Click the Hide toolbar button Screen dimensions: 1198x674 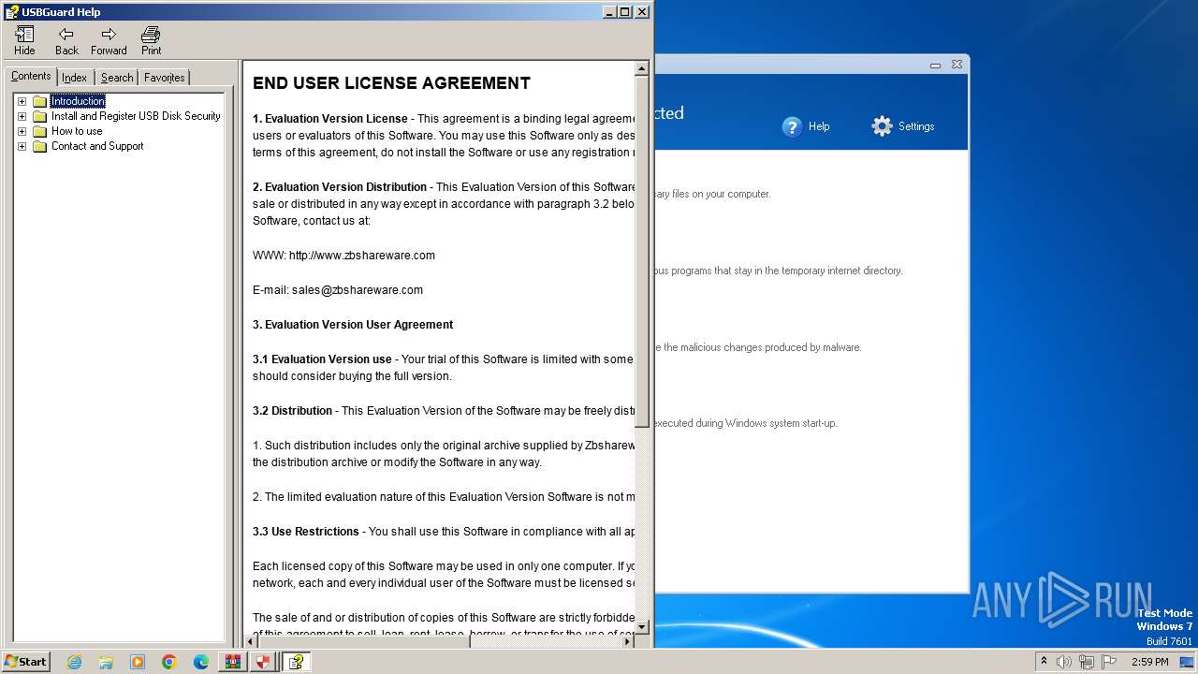[24, 40]
